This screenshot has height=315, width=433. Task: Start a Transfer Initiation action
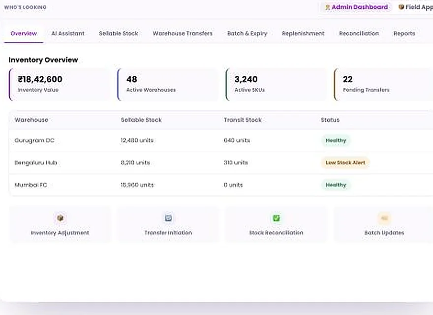(168, 224)
